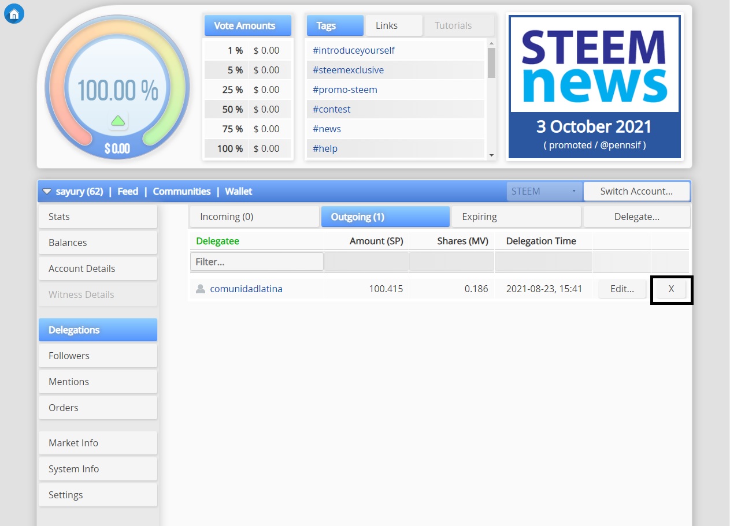Go to the home page icon
This screenshot has height=526, width=730.
coord(14,14)
